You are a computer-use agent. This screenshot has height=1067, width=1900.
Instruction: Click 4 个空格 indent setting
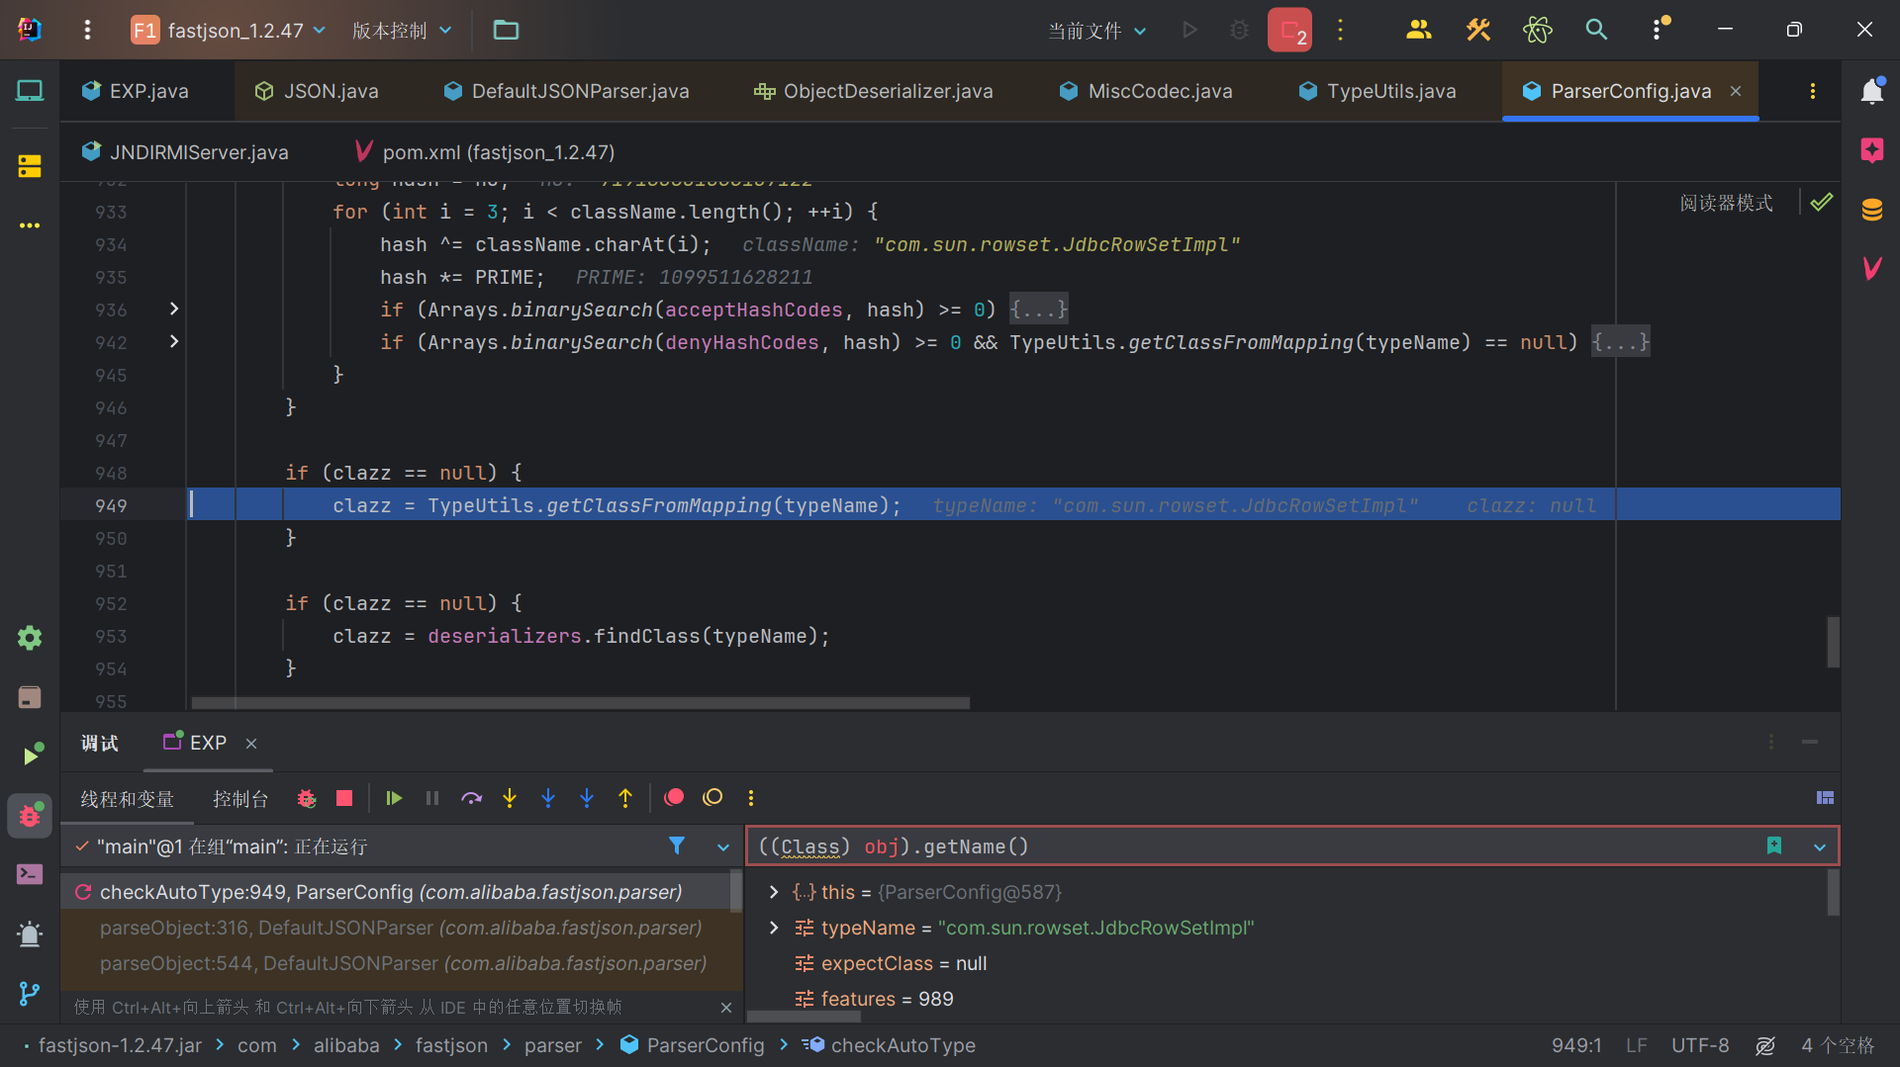click(x=1838, y=1045)
